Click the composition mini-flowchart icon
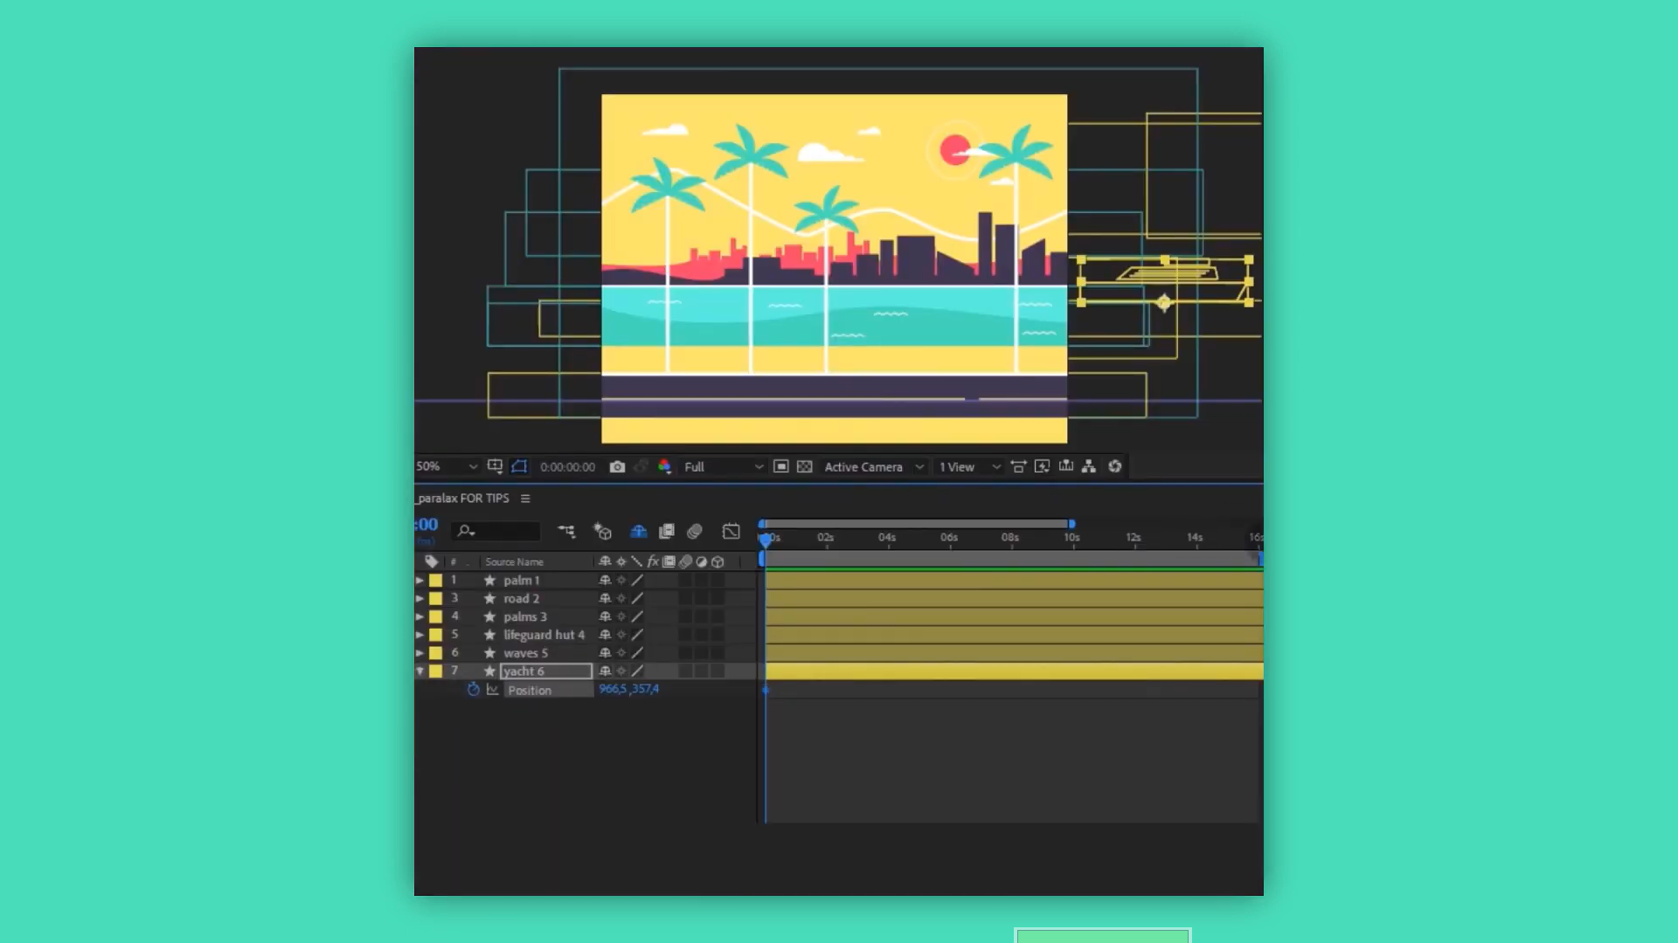The width and height of the screenshot is (1678, 943). [x=566, y=532]
